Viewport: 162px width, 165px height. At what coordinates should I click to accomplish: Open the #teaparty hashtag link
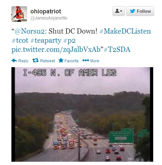46,41
